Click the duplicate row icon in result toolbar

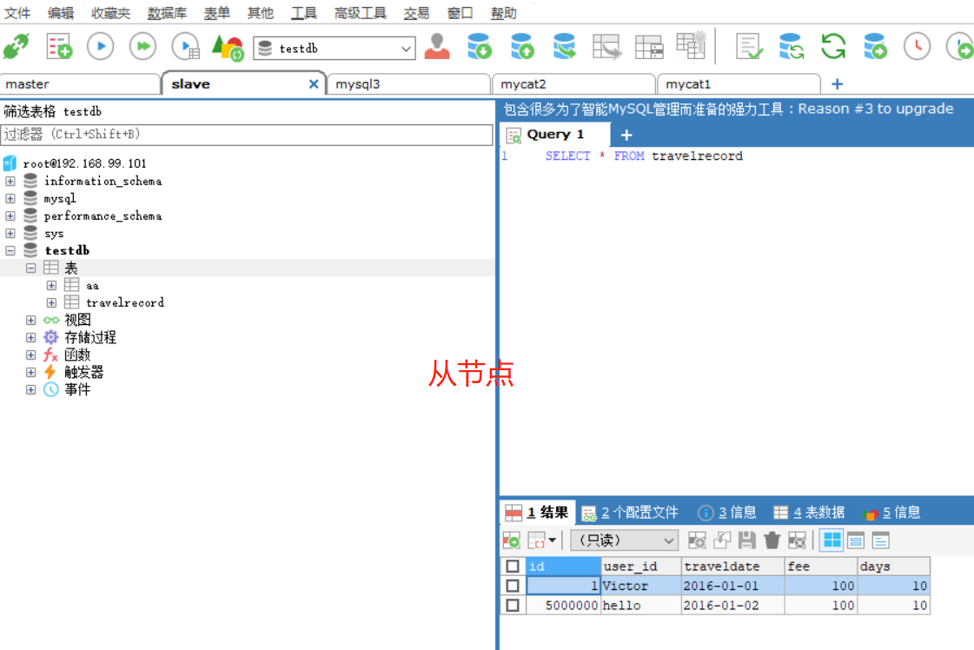722,541
